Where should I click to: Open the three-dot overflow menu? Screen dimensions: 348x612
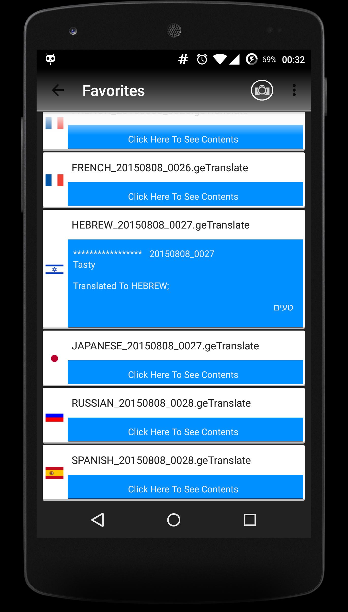point(294,90)
